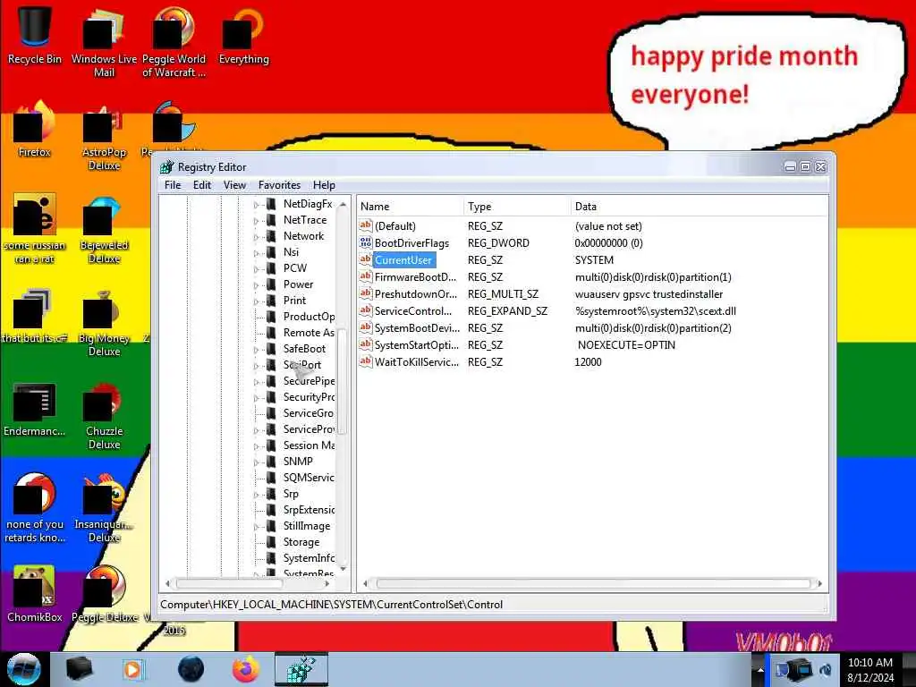Open 'some russian ran a rat' icon
Viewport: 916px width, 687px height.
(35, 228)
